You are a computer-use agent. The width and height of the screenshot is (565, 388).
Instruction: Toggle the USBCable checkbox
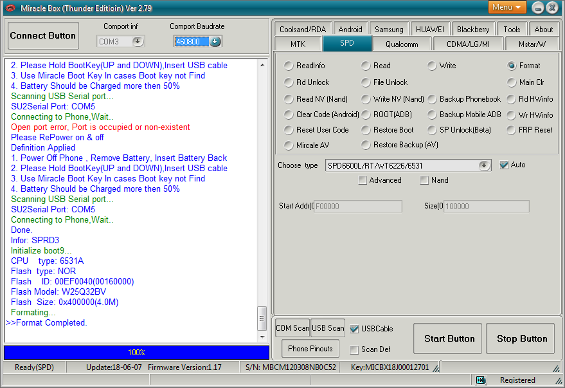pos(355,329)
